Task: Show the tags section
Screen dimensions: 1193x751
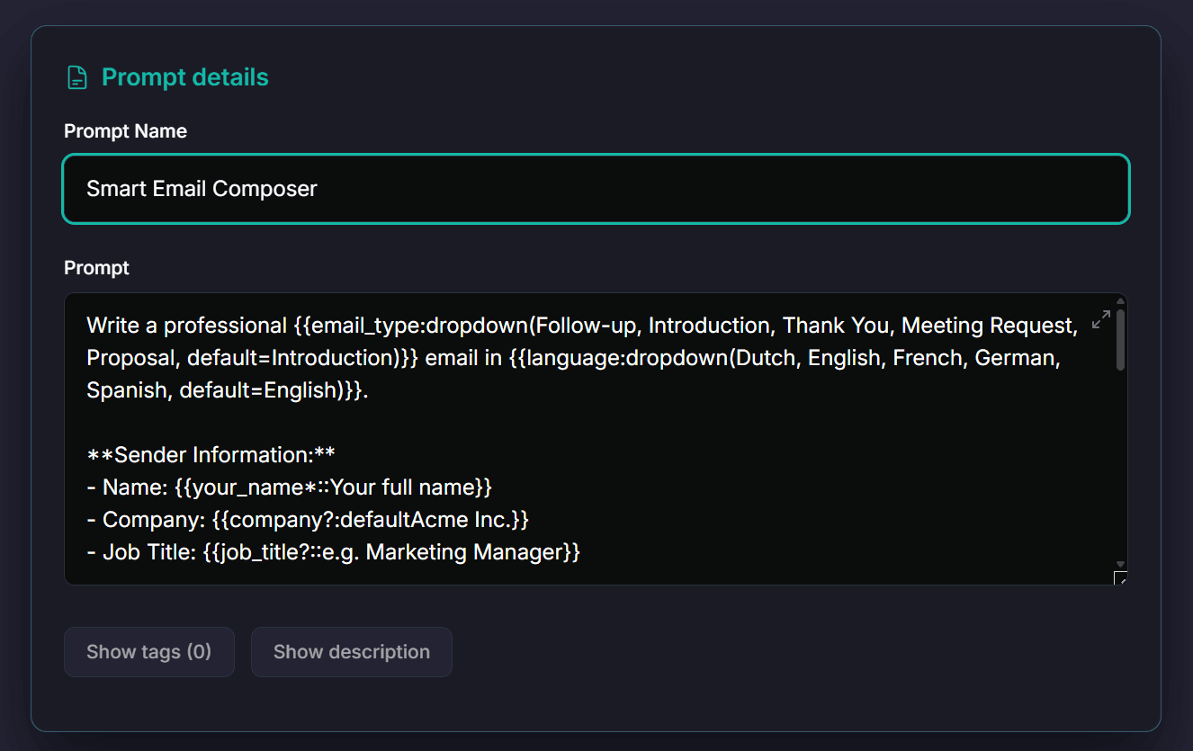Action: click(x=148, y=652)
